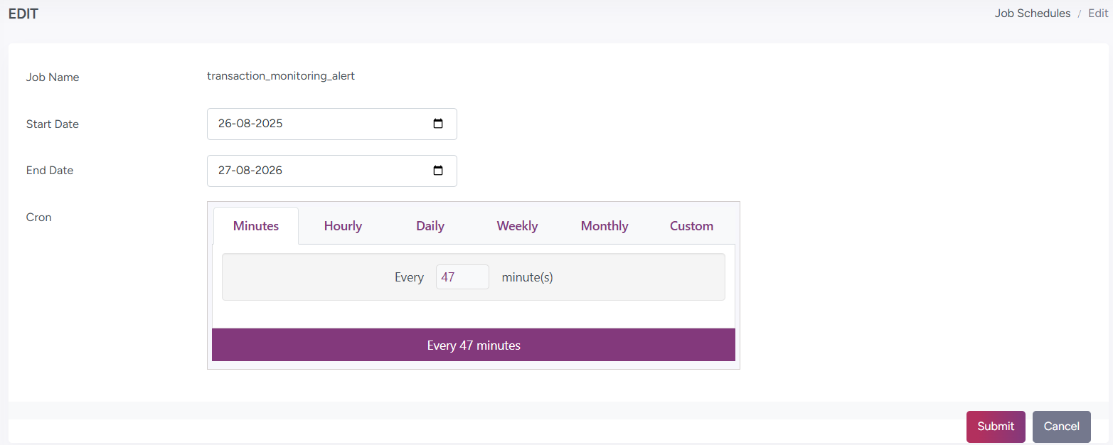Click the transaction_monitoring_alert job name text
The width and height of the screenshot is (1113, 445).
(281, 76)
